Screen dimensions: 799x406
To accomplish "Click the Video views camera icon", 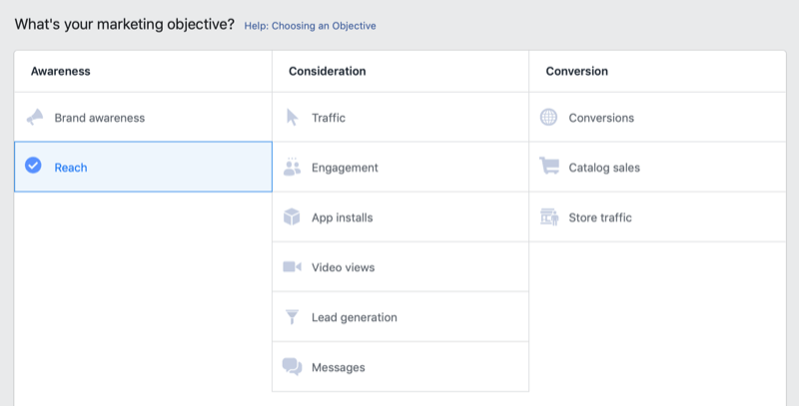I will 292,267.
